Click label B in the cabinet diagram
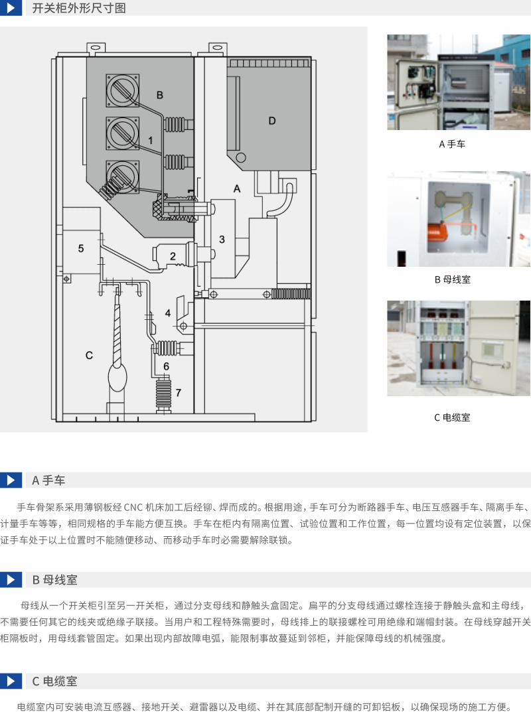 click(160, 96)
